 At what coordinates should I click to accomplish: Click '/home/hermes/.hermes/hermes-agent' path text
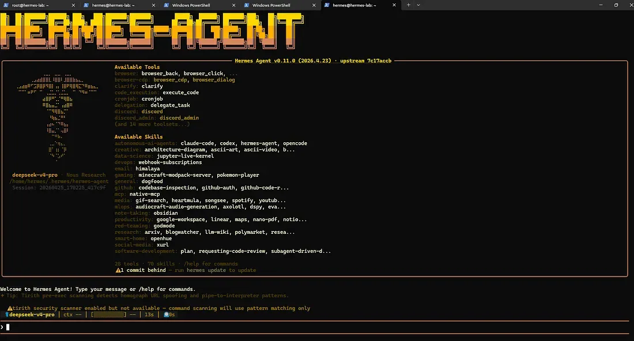click(59, 181)
